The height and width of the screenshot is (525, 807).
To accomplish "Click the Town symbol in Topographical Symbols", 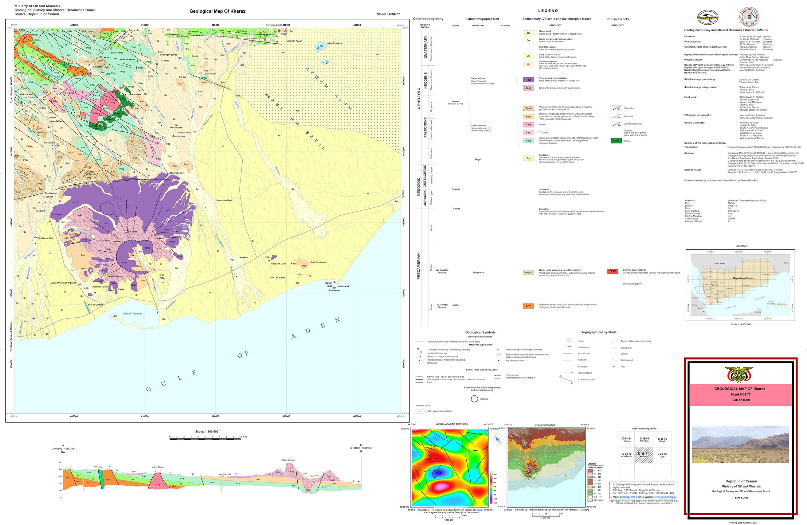I will click(x=569, y=341).
